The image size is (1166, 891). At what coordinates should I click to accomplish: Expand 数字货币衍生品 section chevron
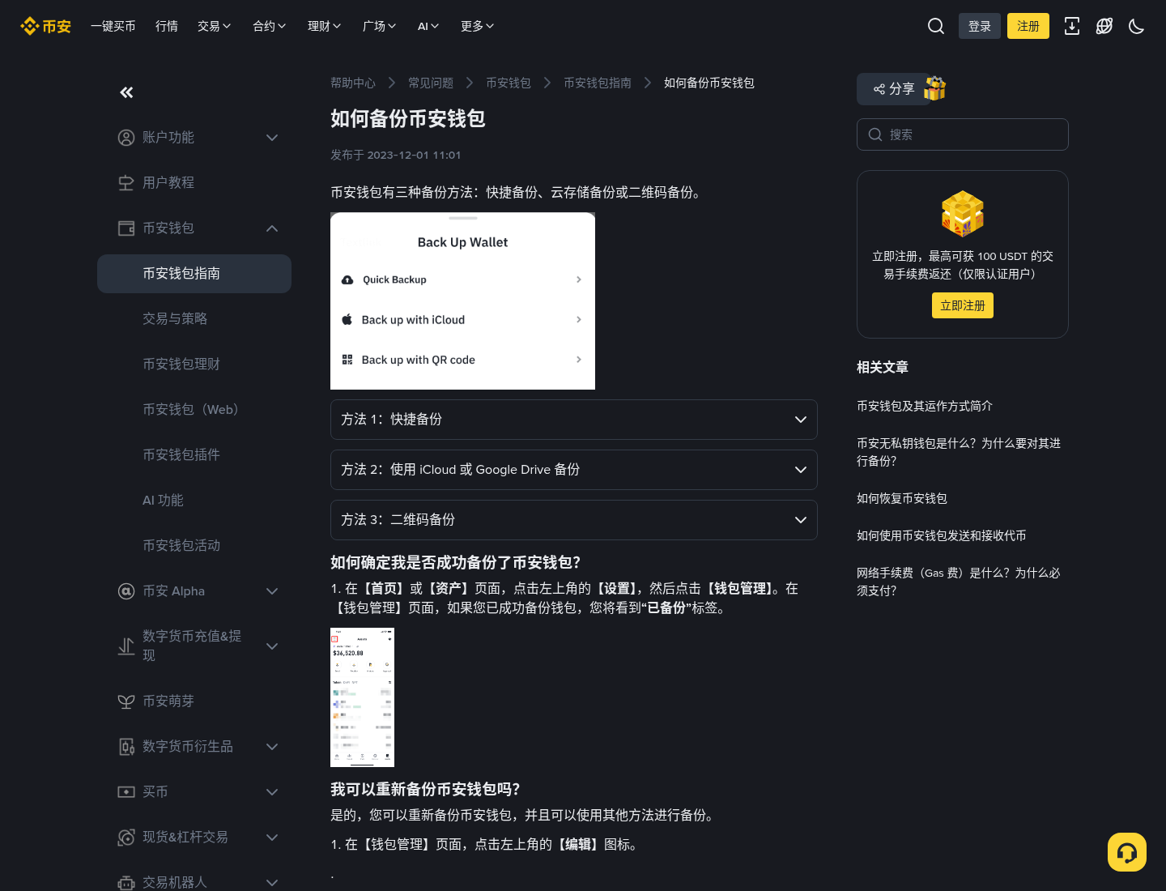click(272, 747)
